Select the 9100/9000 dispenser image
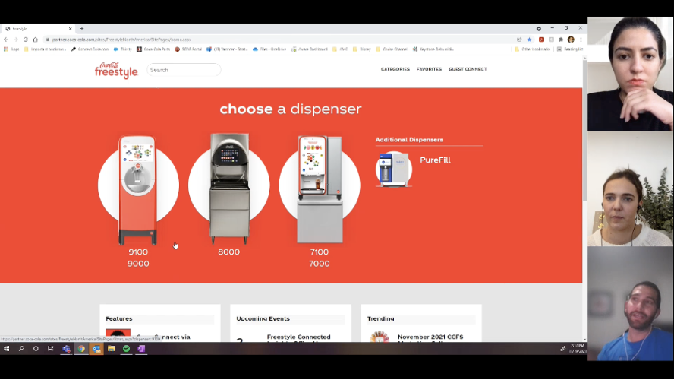 [x=138, y=189]
